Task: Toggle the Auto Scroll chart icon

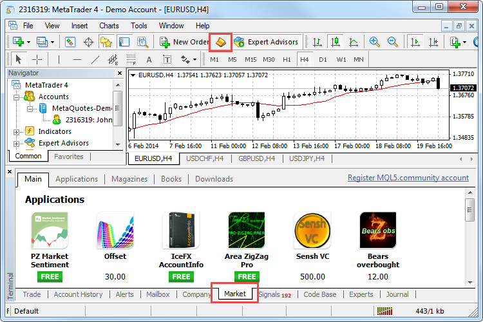Action: [x=415, y=42]
